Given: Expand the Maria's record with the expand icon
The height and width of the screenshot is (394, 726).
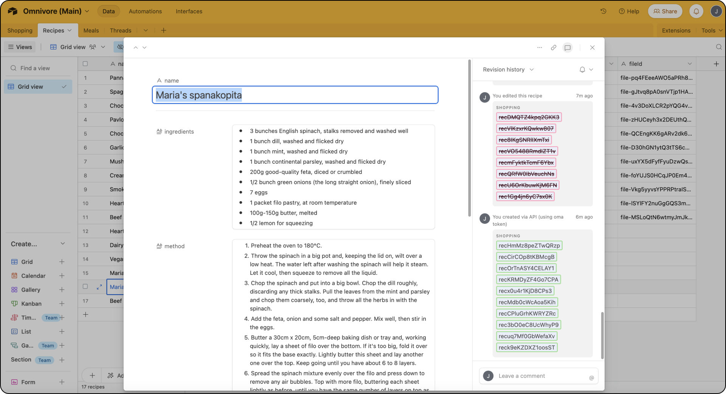Looking at the screenshot, I should 99,287.
